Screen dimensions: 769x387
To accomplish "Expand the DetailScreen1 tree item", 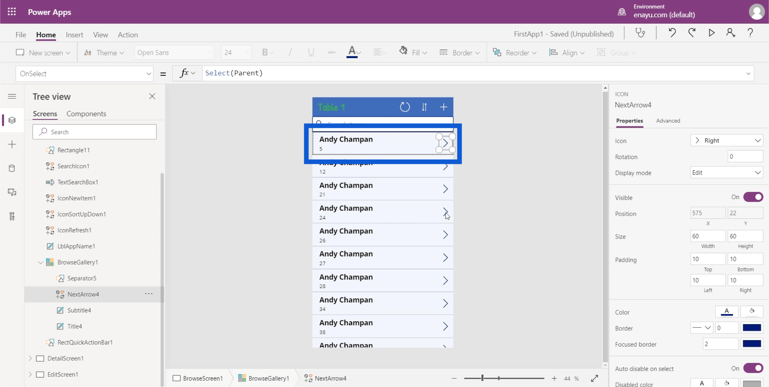I will click(31, 358).
